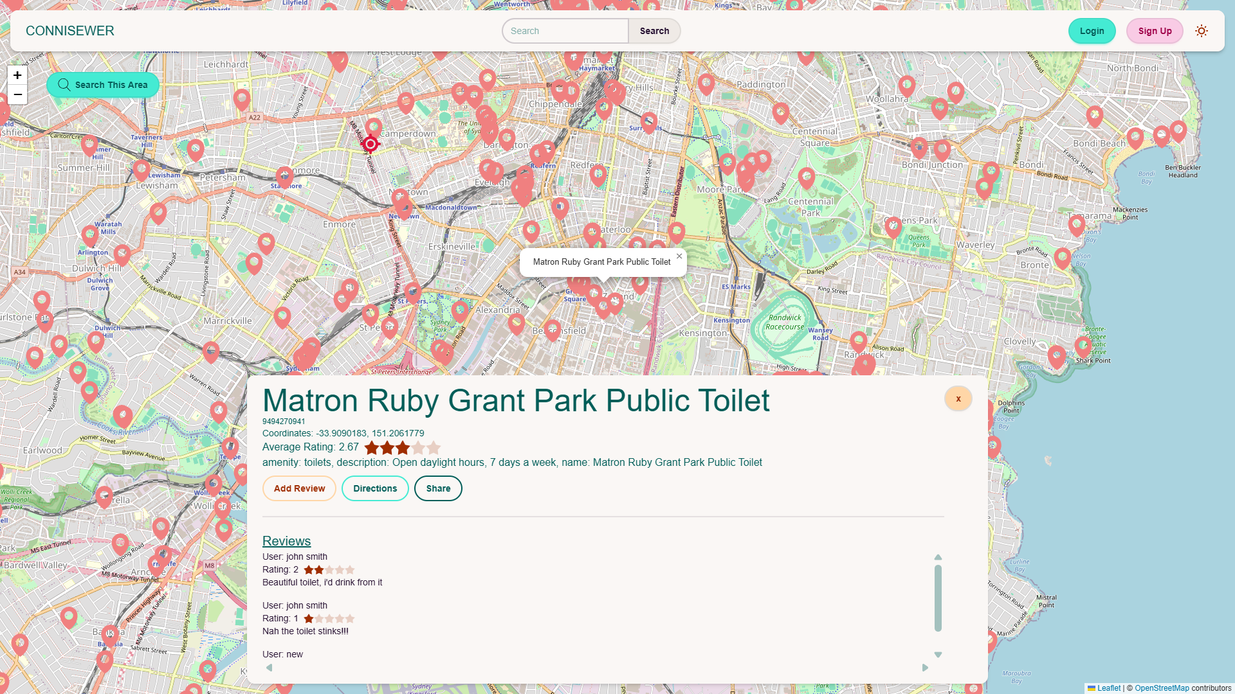Close the Matron Ruby Grant Park map popup

tap(679, 256)
